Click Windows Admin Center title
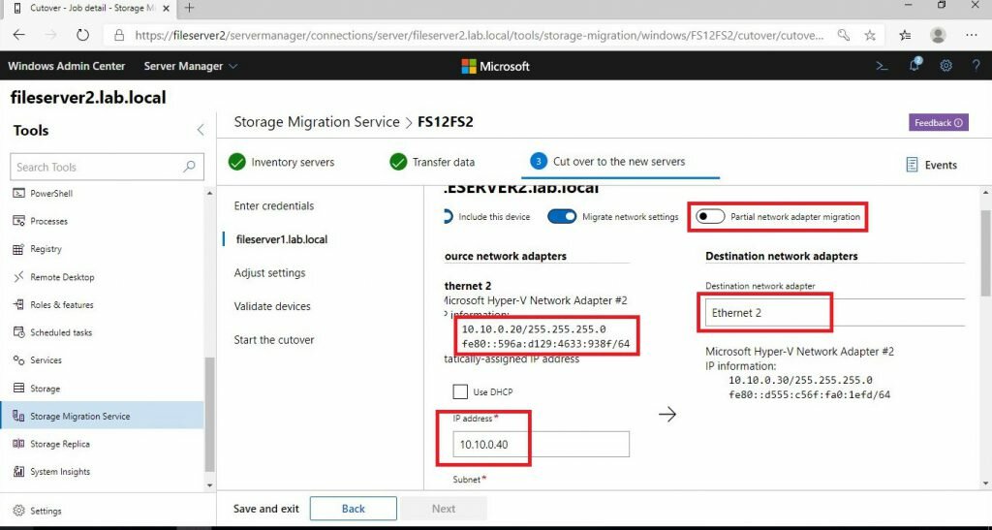 [67, 66]
